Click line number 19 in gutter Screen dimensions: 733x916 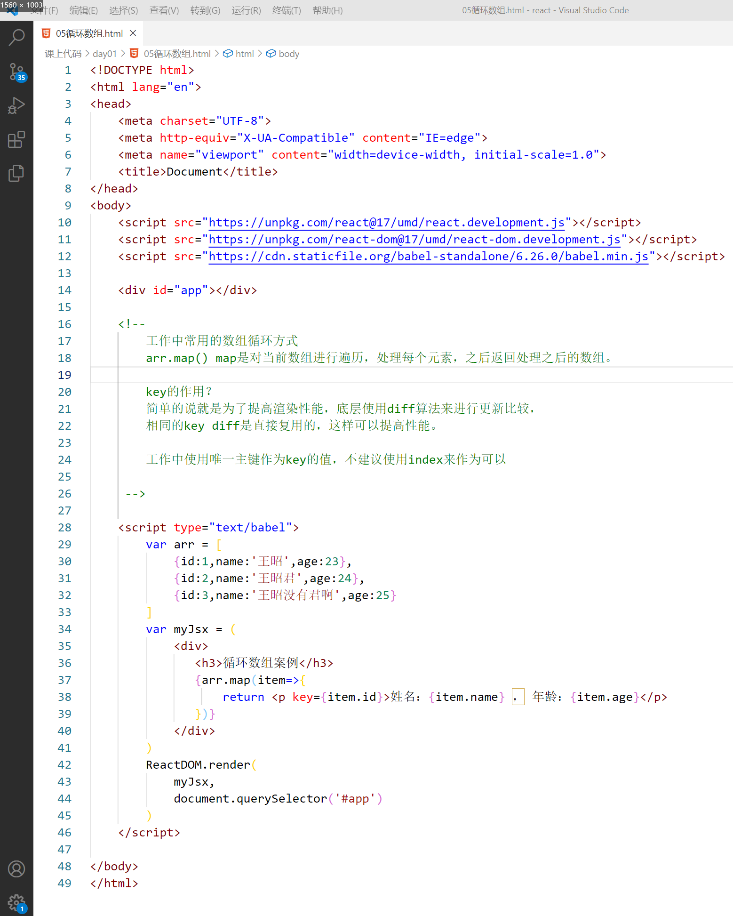(64, 375)
